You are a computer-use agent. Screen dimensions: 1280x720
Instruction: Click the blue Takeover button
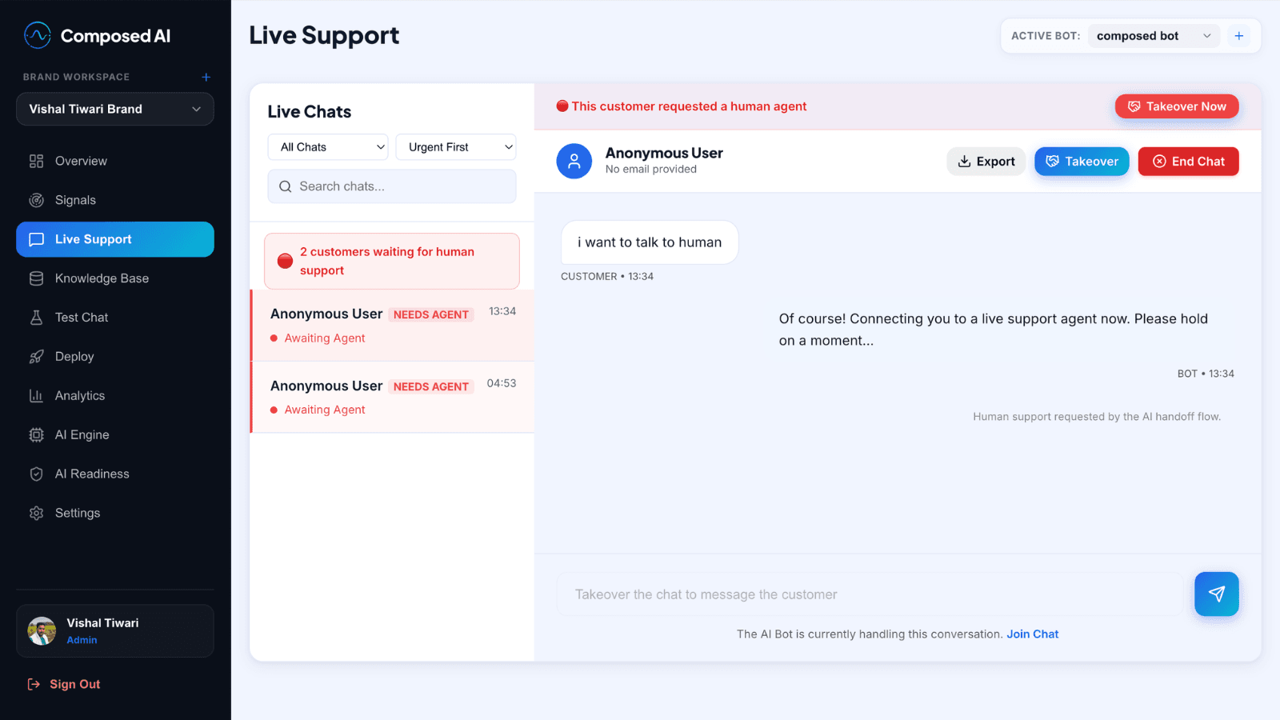coord(1082,162)
